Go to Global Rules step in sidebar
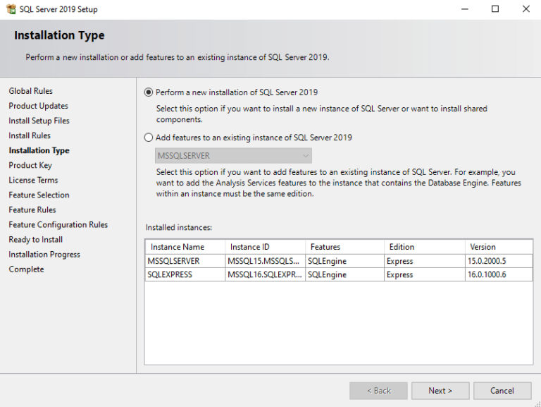Viewport: 541px width, 407px height. 30,91
